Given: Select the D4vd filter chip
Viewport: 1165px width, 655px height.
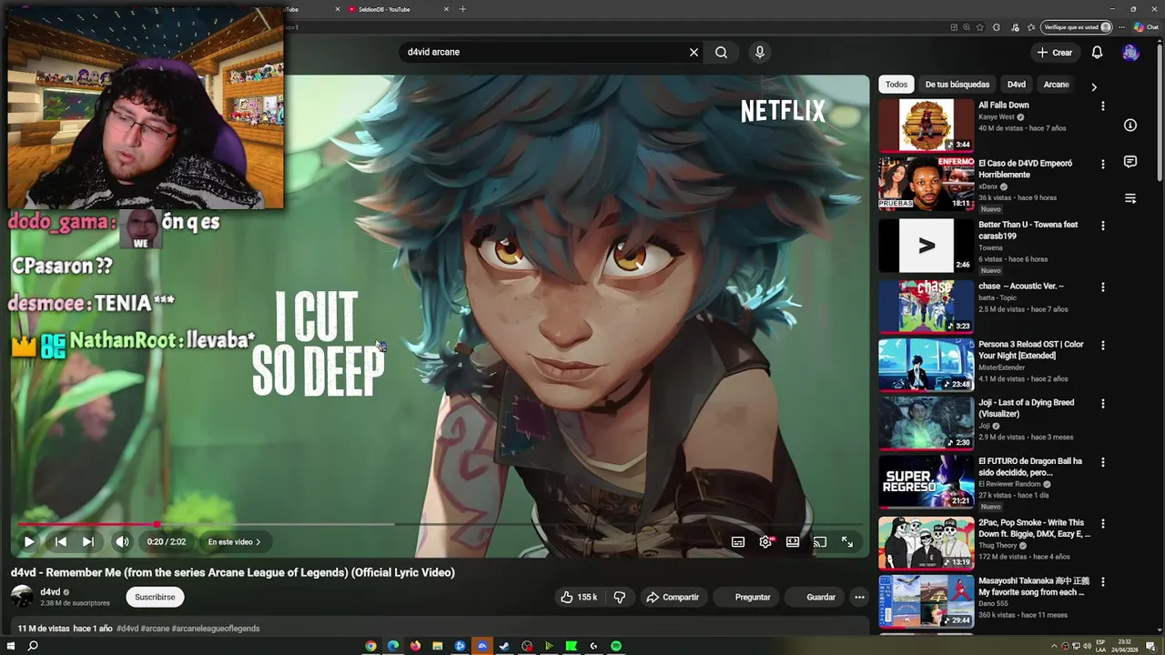Looking at the screenshot, I should click(x=1017, y=85).
